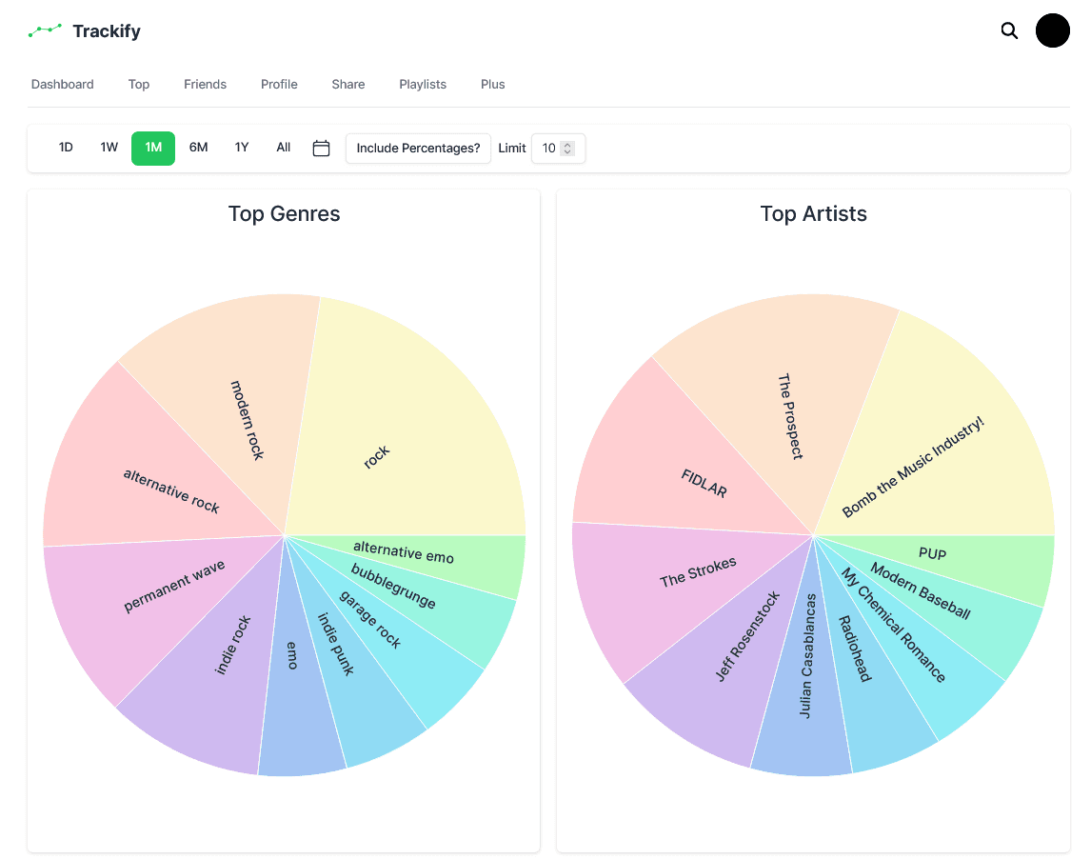The width and height of the screenshot is (1091, 859).
Task: Select the 6M time range
Action: 198,148
